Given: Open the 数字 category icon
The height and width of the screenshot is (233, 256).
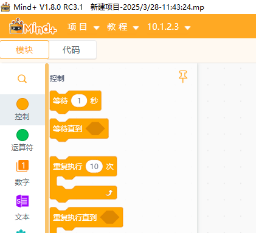Looking at the screenshot, I should [x=22, y=166].
